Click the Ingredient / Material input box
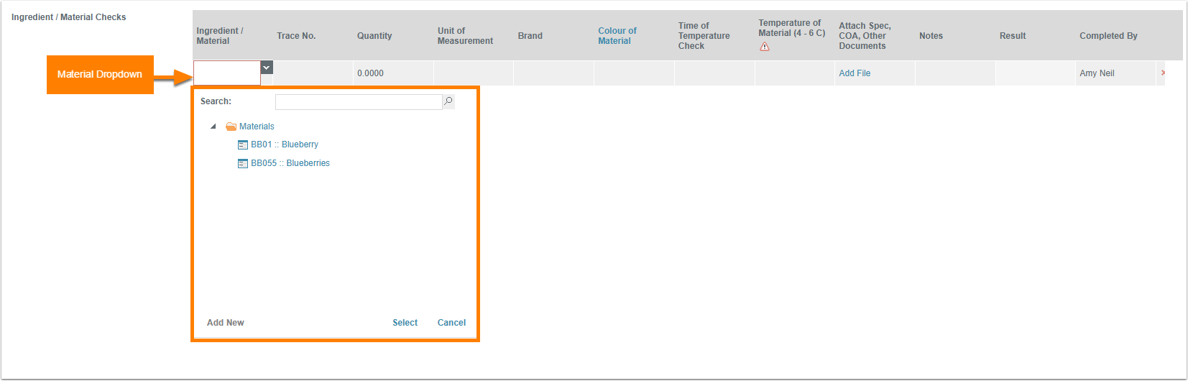 pos(227,73)
